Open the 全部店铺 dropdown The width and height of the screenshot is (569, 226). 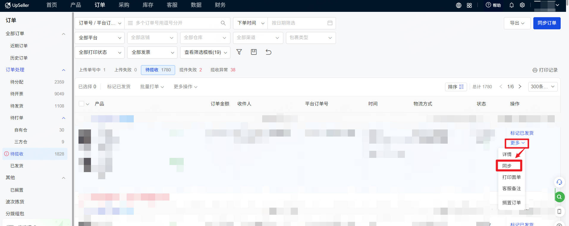point(152,38)
